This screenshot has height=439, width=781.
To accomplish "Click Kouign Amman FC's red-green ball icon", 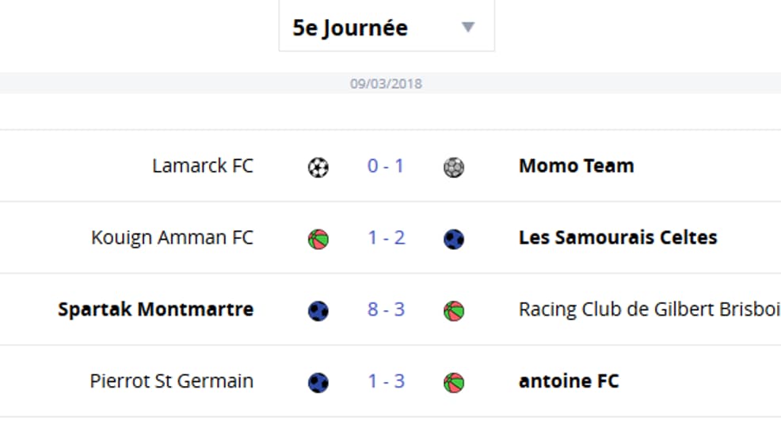I will [x=318, y=239].
